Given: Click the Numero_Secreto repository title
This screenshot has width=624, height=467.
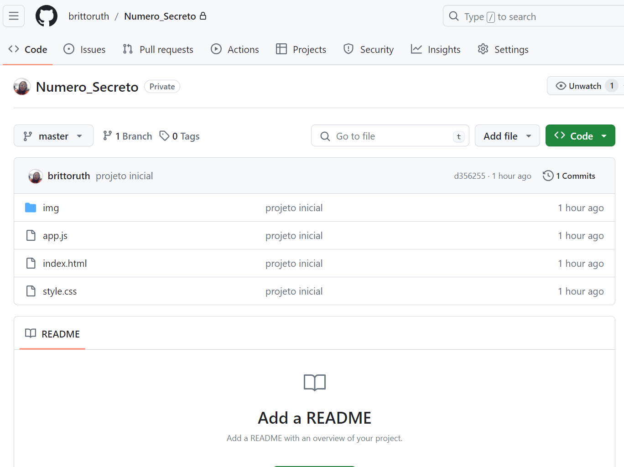Looking at the screenshot, I should click(x=87, y=87).
